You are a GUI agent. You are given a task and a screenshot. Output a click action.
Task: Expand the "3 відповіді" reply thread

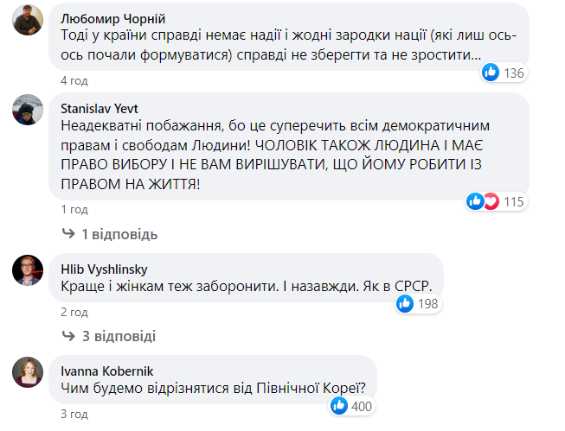pyautogui.click(x=119, y=336)
